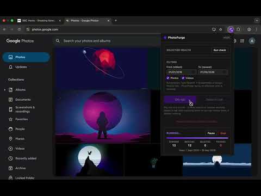
Task: Uncheck the Videos filter checkbox in PhotoPurge
Action: 183,78
